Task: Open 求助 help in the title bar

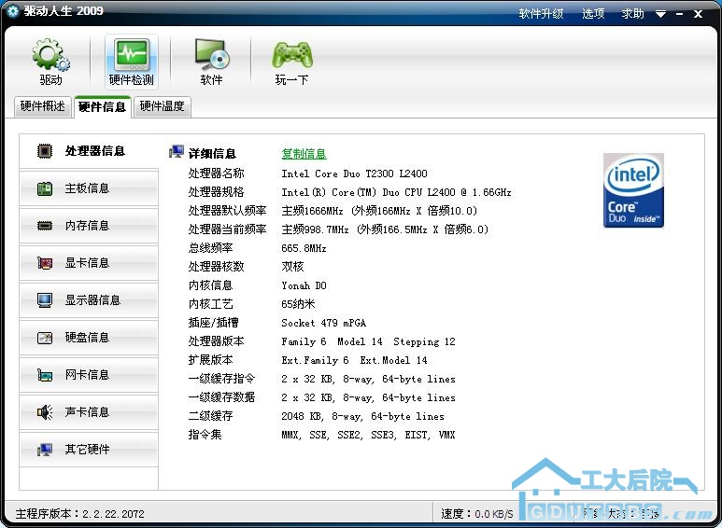Action: (632, 14)
